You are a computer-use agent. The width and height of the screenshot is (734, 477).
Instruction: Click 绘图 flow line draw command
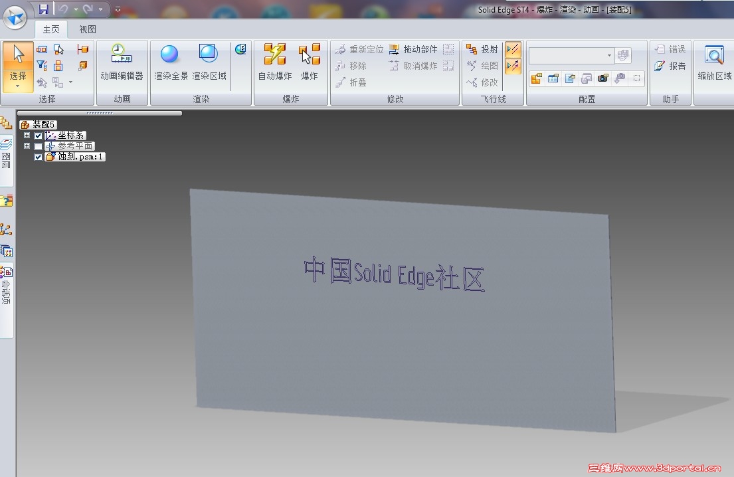point(482,66)
